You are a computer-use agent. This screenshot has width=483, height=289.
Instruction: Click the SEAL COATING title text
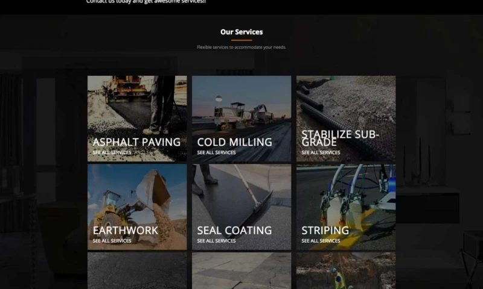234,231
